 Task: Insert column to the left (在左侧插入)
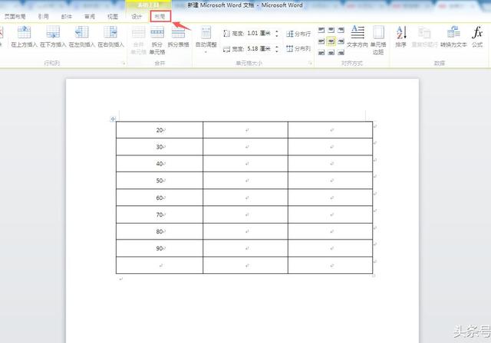point(82,35)
